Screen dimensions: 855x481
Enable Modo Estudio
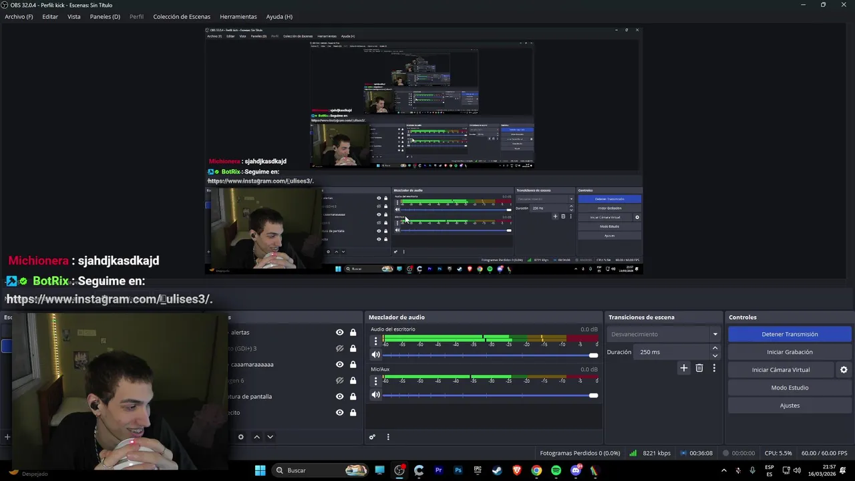coord(790,387)
